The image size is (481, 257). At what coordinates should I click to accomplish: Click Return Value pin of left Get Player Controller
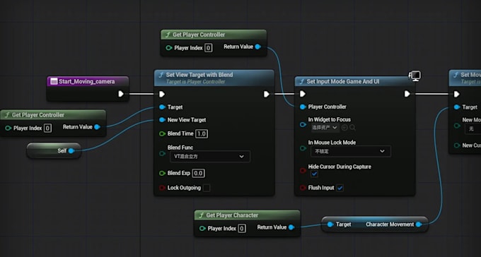point(97,127)
